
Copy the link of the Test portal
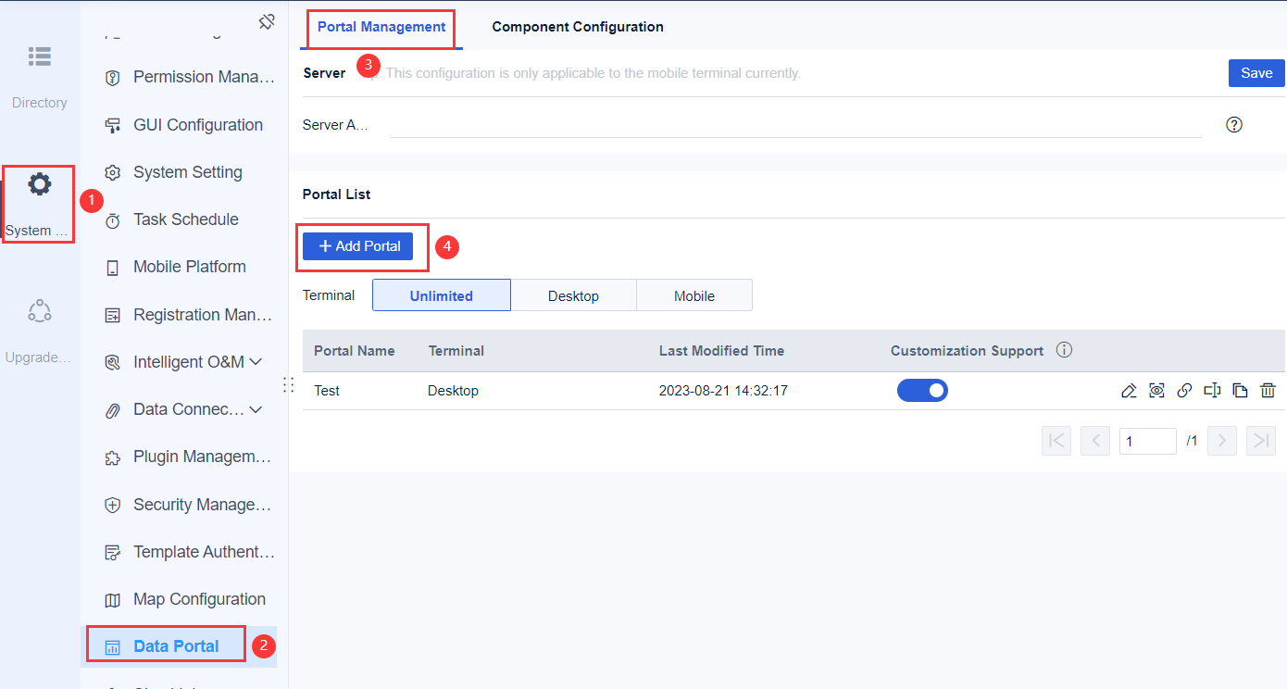(1184, 390)
